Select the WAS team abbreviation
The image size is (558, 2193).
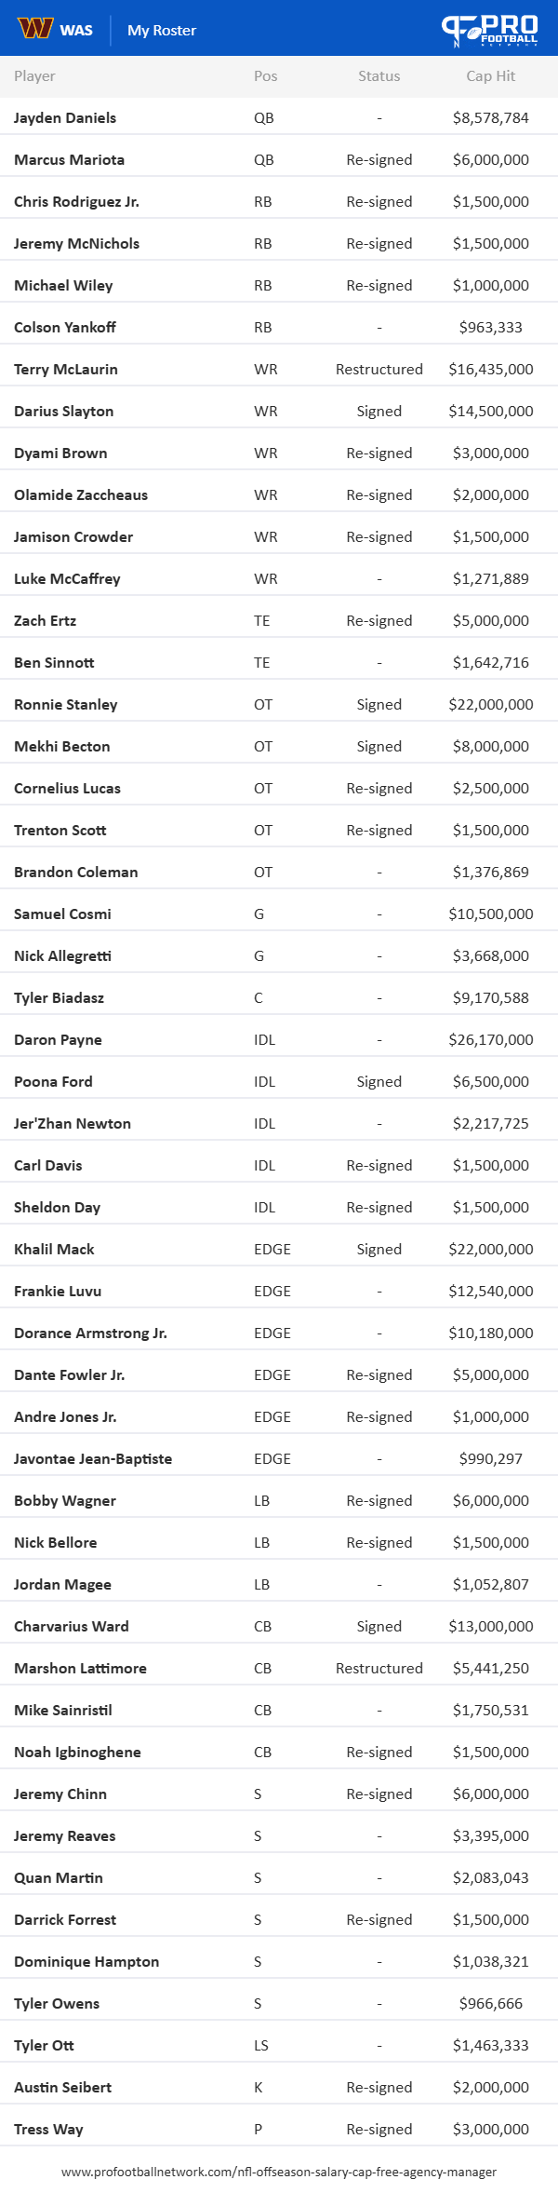click(x=76, y=30)
